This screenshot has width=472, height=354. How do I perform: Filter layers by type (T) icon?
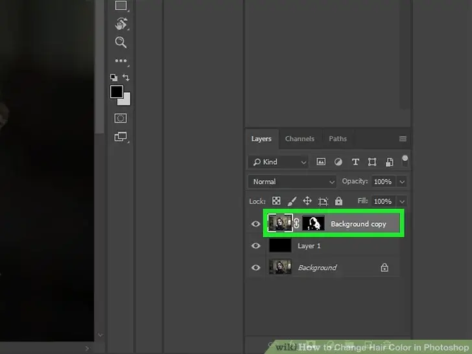(x=355, y=161)
